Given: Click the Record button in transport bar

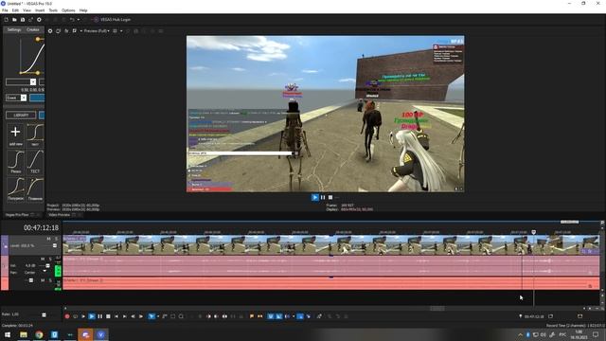Looking at the screenshot, I should click(67, 316).
